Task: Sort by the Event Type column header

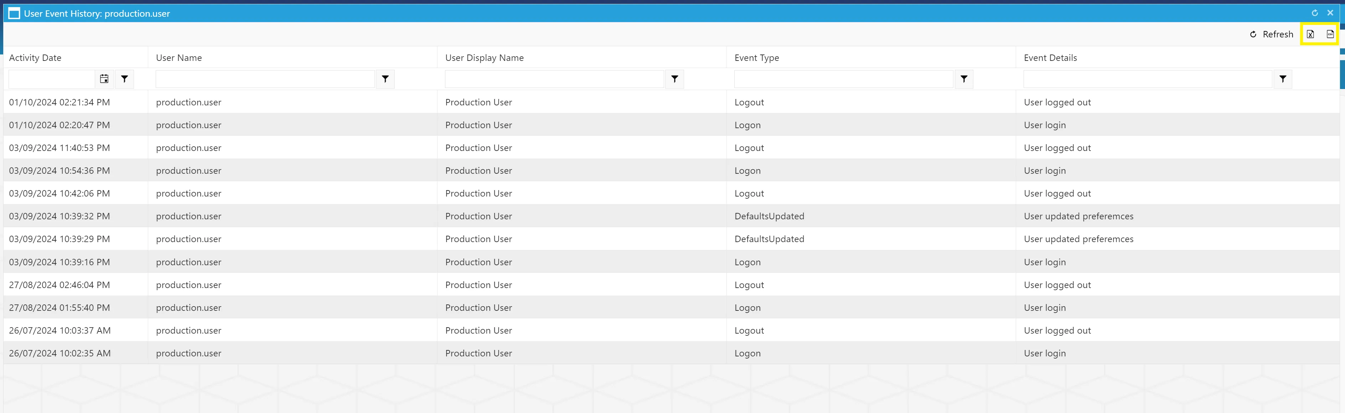Action: click(756, 58)
